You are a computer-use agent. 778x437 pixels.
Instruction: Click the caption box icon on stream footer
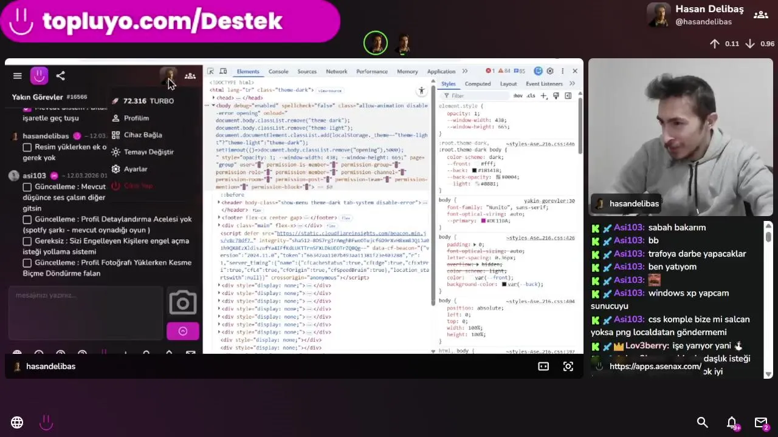[x=543, y=366]
